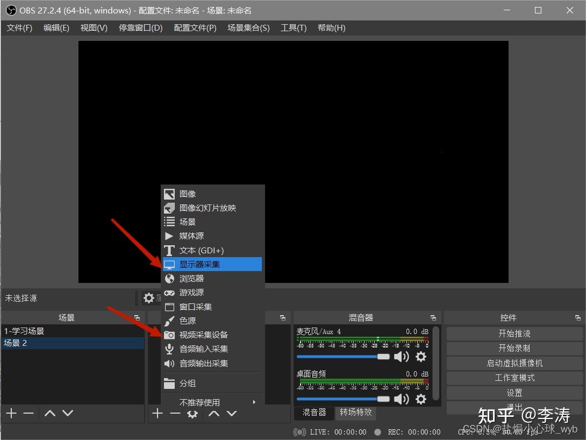Add a 媒体源 media source
The width and height of the screenshot is (586, 440).
(212, 236)
